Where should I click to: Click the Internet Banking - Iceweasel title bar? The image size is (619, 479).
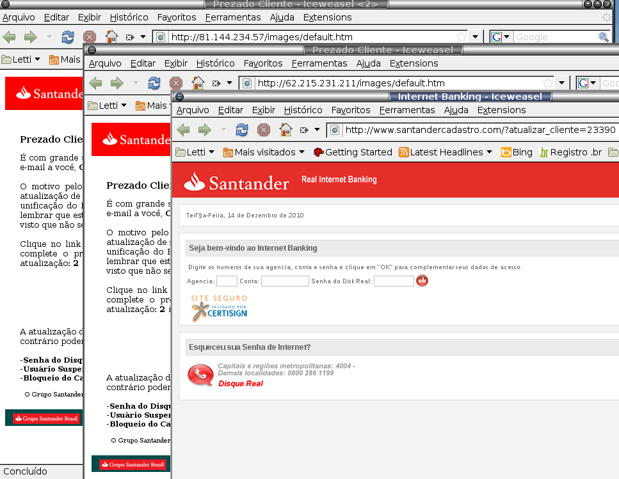click(470, 97)
